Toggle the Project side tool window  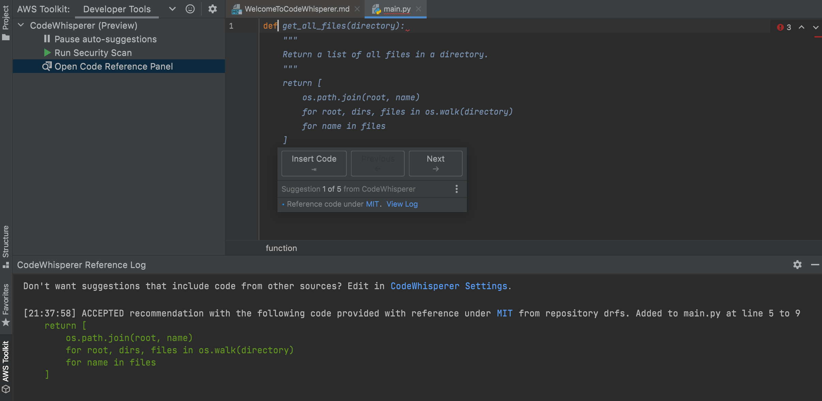(5, 22)
